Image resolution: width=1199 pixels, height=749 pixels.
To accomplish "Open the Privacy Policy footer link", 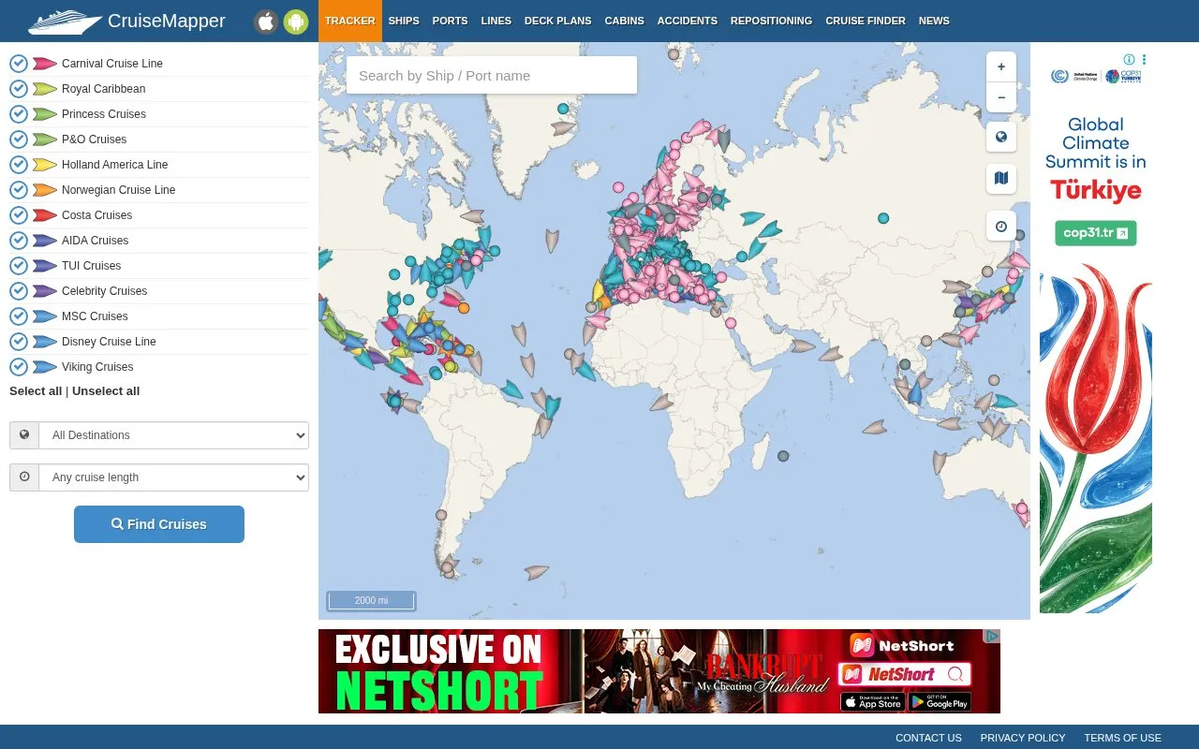I will [x=1023, y=738].
